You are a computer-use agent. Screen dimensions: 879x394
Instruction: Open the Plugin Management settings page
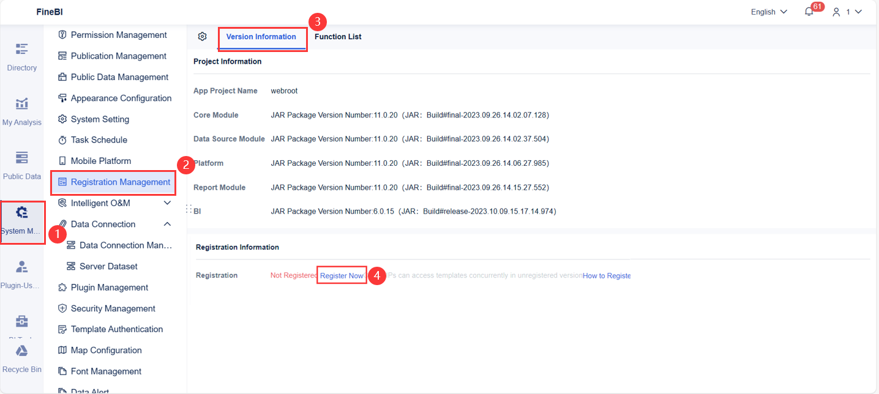click(109, 287)
